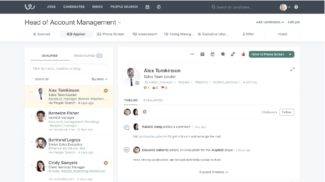
Task: Switch to the Evaluation tab
Action: pos(153,100)
